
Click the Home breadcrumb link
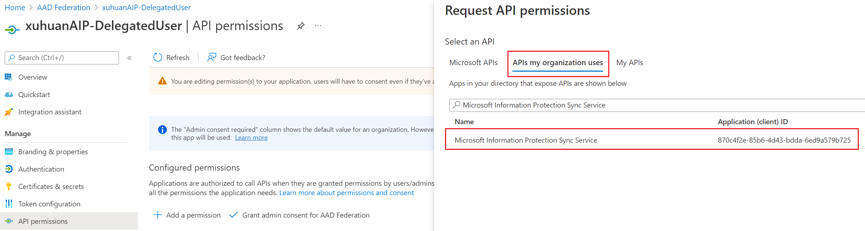[x=15, y=8]
